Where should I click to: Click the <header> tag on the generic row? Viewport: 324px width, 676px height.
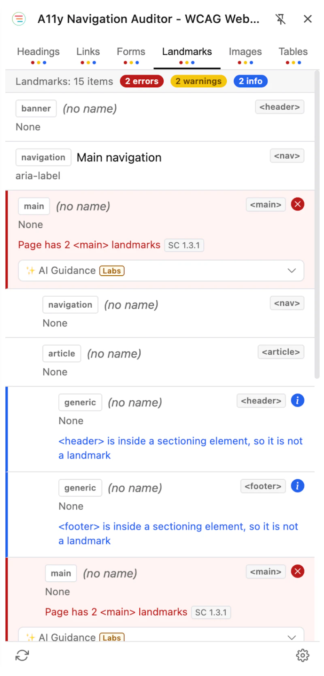[261, 401]
